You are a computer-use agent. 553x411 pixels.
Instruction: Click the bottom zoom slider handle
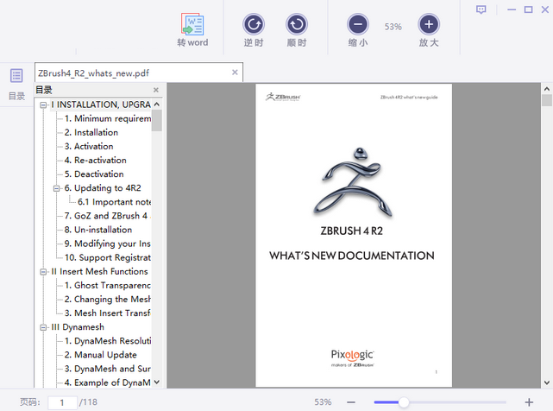[404, 402]
